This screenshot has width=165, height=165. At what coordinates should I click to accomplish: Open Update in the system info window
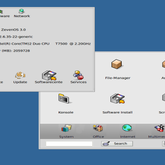[20, 78]
